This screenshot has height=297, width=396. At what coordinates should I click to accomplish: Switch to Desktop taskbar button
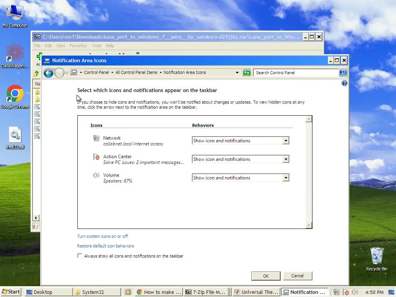click(x=48, y=292)
